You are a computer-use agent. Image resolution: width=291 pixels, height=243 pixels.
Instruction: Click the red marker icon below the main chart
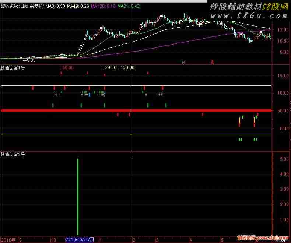click(x=213, y=62)
